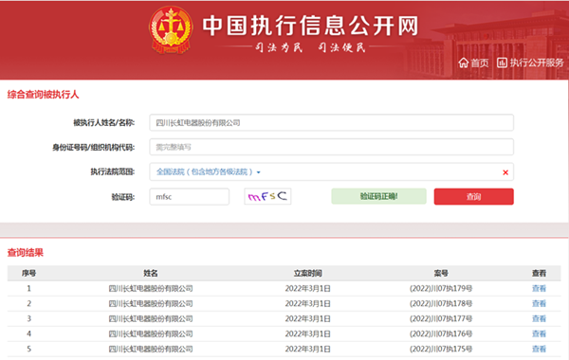Viewport: 569px width, 360px height.
Task: Click filing date in row 4
Action: [x=307, y=333]
